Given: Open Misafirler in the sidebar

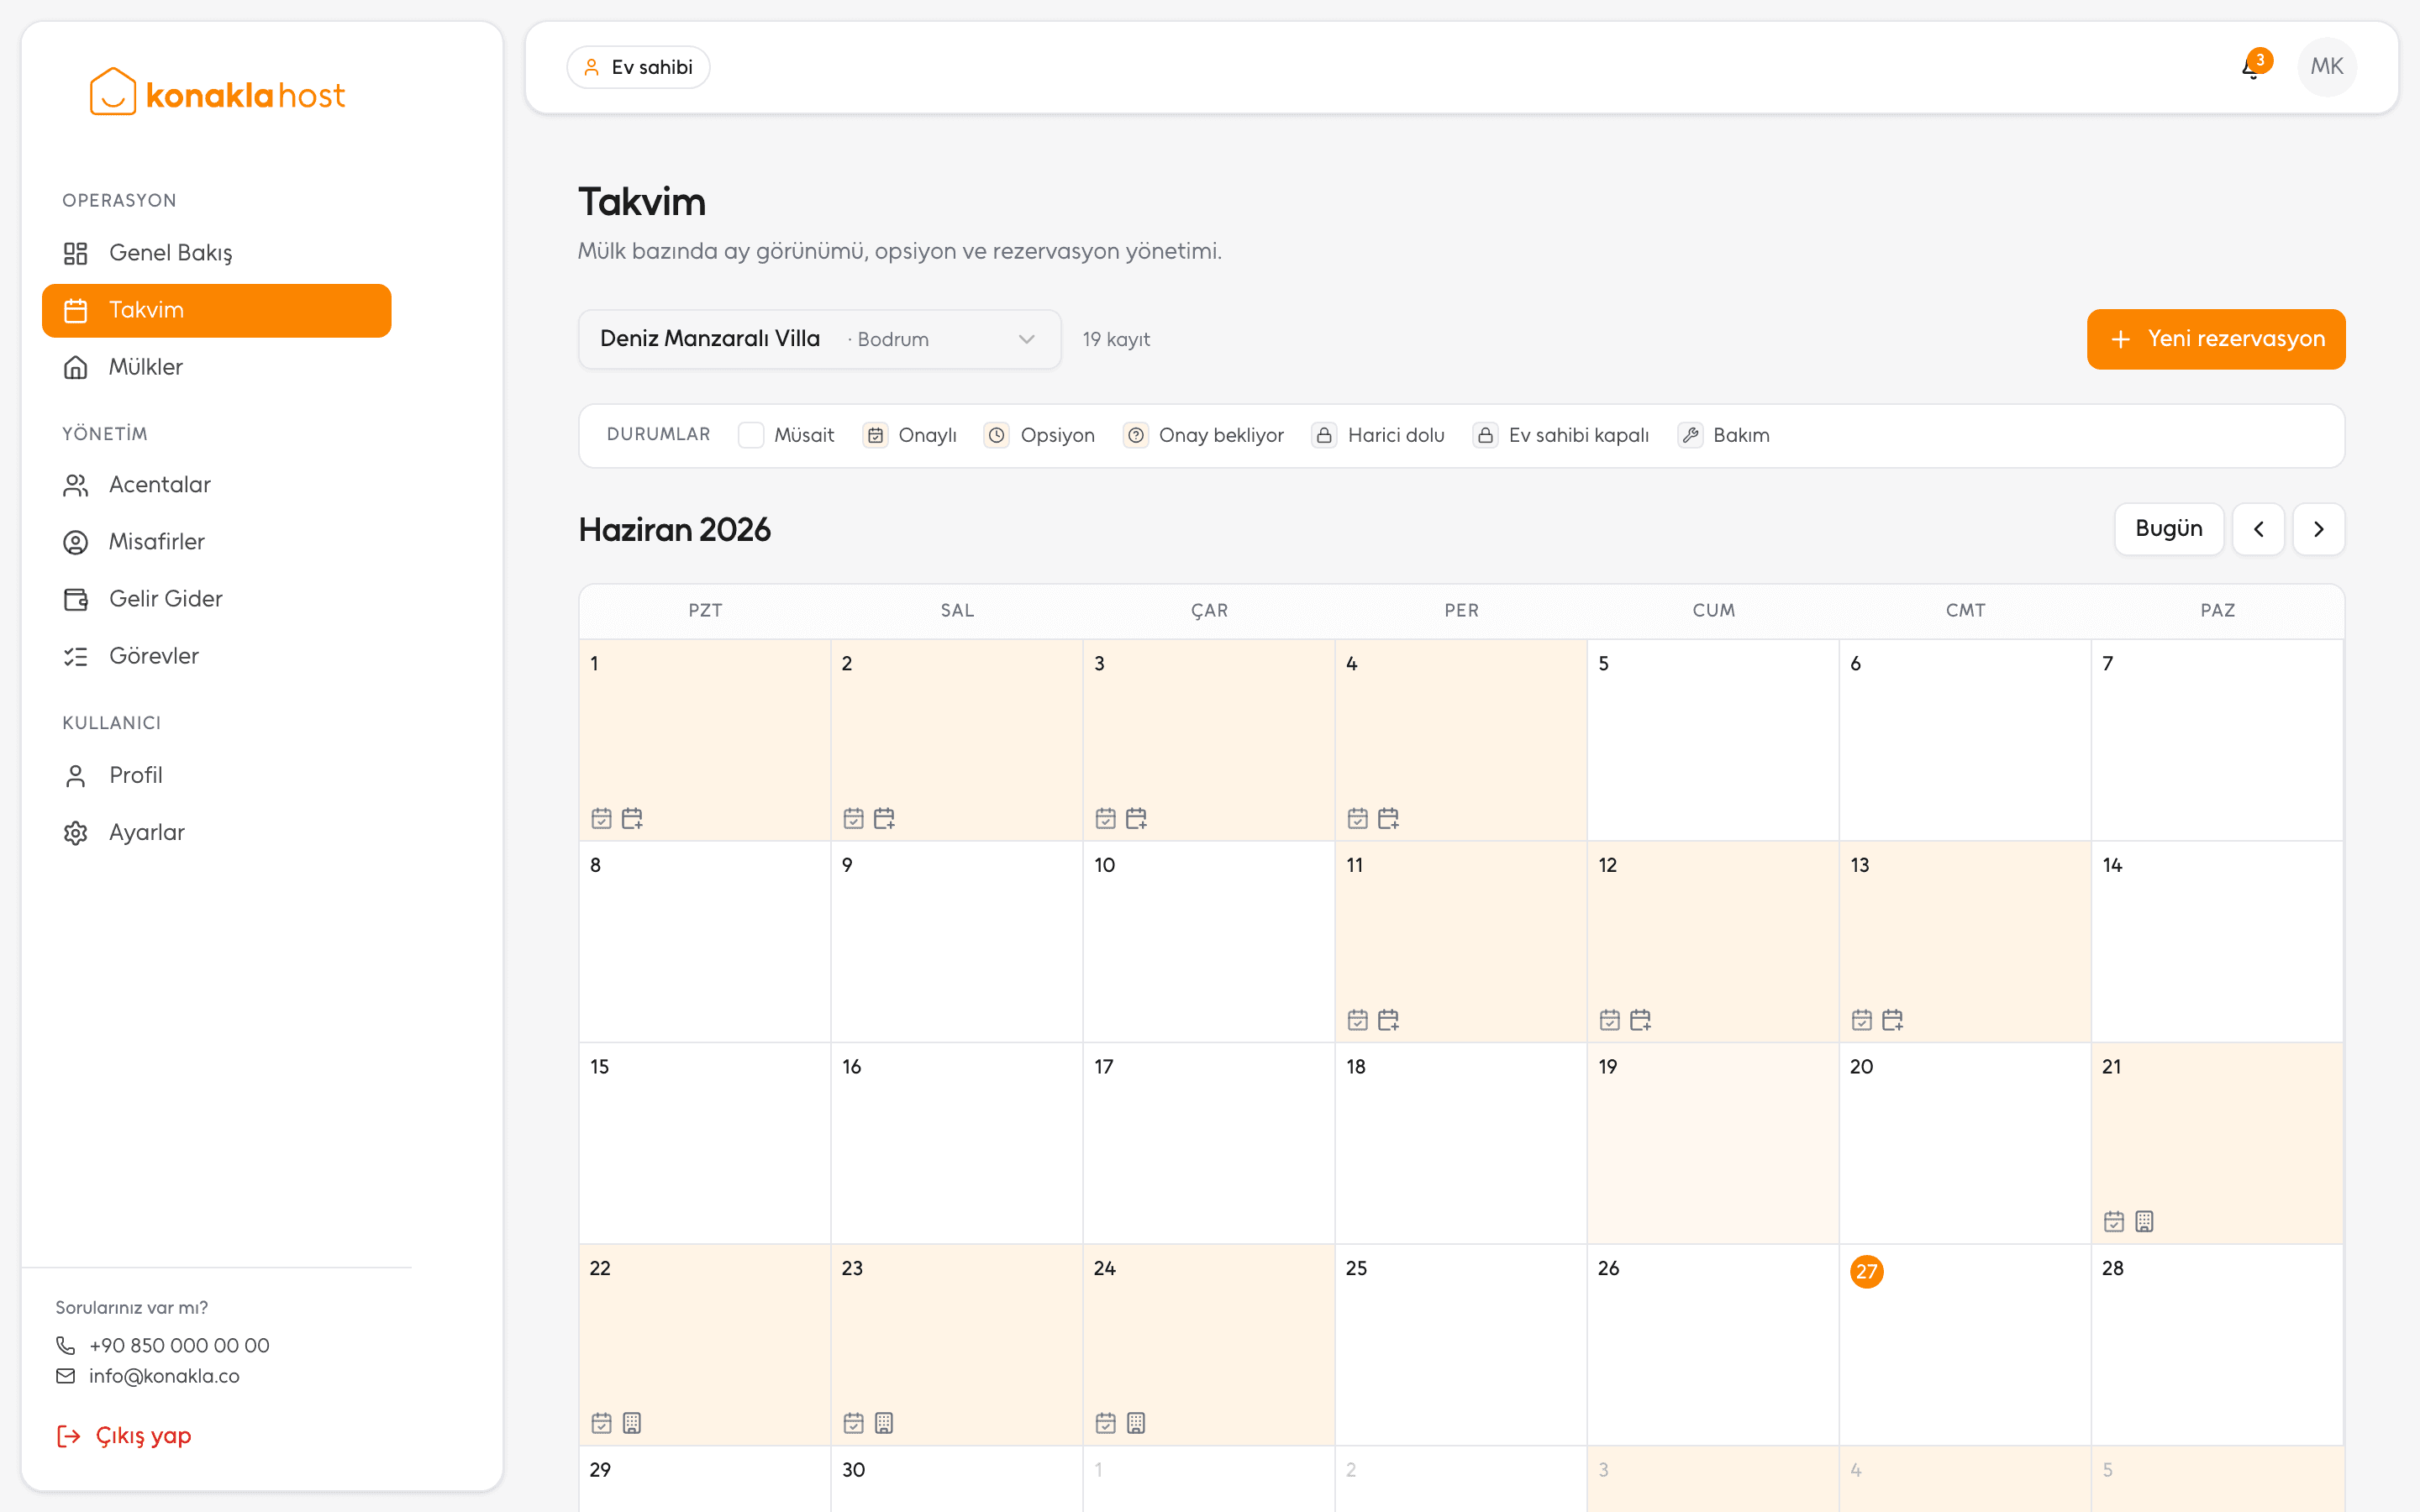Looking at the screenshot, I should click(216, 542).
